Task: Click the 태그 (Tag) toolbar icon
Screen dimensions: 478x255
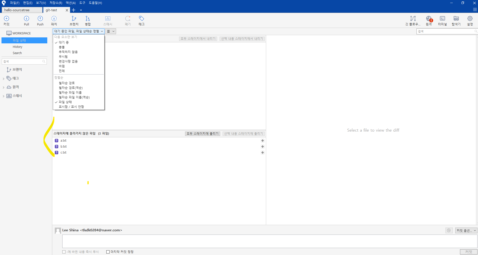Action: coord(142,21)
